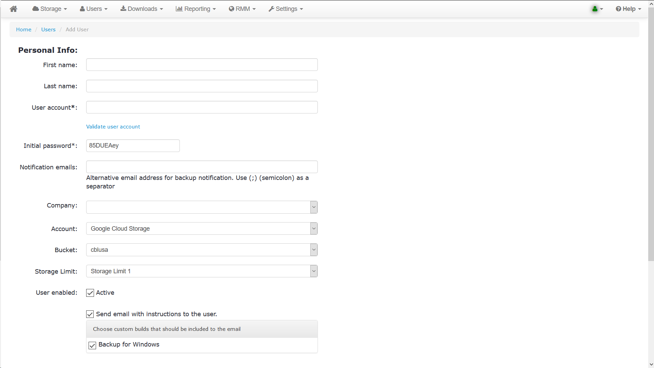Click the wrench icon beside Settings
654x368 pixels.
click(x=271, y=9)
